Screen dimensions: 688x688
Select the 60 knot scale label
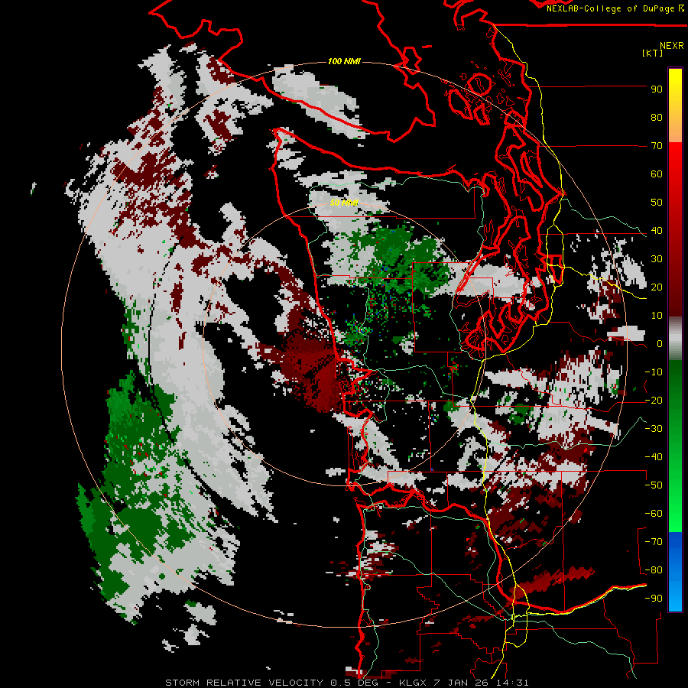point(657,174)
